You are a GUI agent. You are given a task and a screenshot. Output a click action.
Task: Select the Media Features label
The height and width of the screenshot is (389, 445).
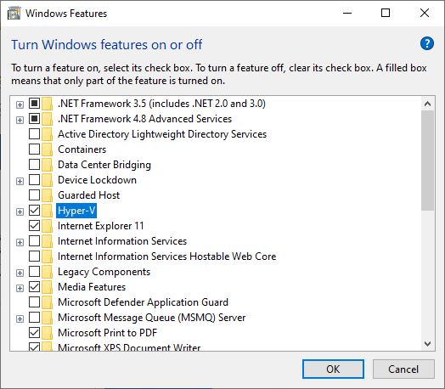click(92, 287)
